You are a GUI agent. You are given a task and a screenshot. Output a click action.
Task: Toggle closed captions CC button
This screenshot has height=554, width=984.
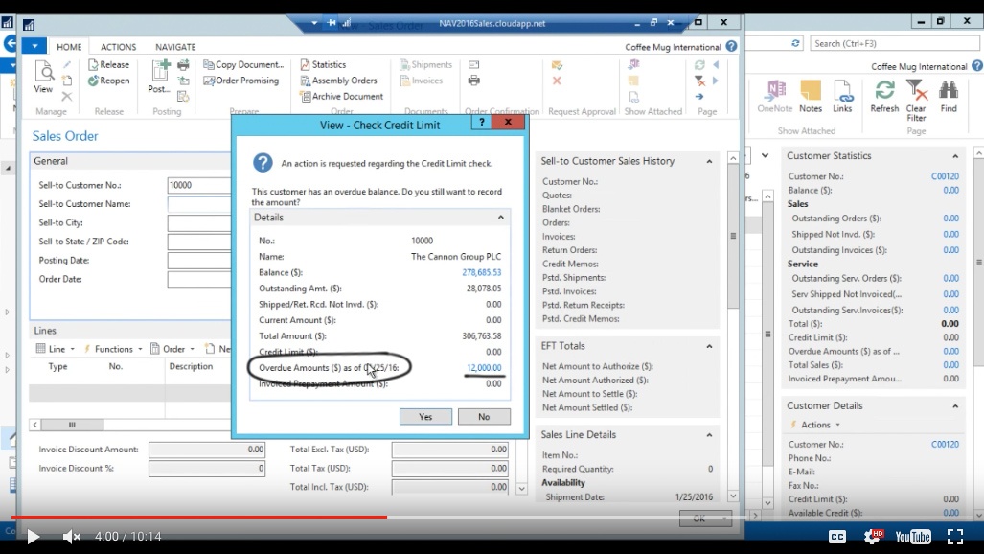(x=837, y=537)
